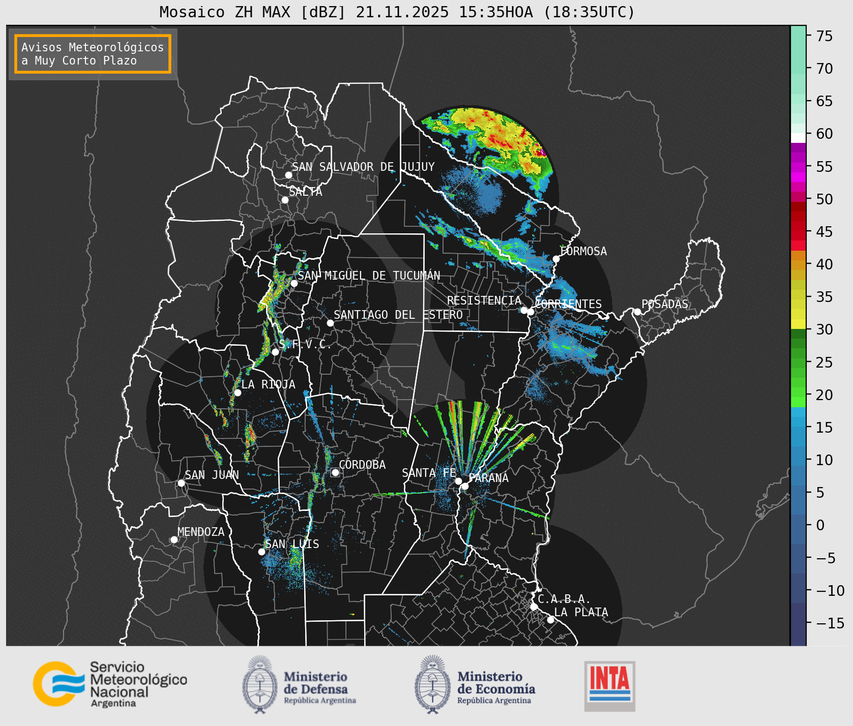Click the Salta city marker dot
The height and width of the screenshot is (726, 853).
click(x=285, y=200)
